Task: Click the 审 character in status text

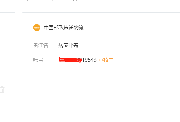Action: tap(101, 60)
